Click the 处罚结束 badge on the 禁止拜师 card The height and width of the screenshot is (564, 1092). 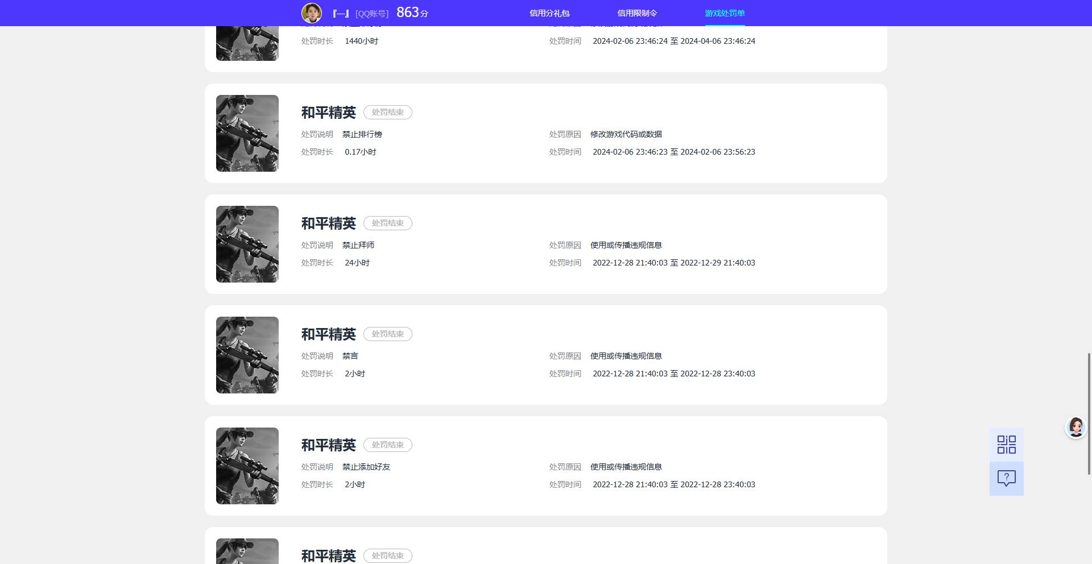[x=388, y=223]
